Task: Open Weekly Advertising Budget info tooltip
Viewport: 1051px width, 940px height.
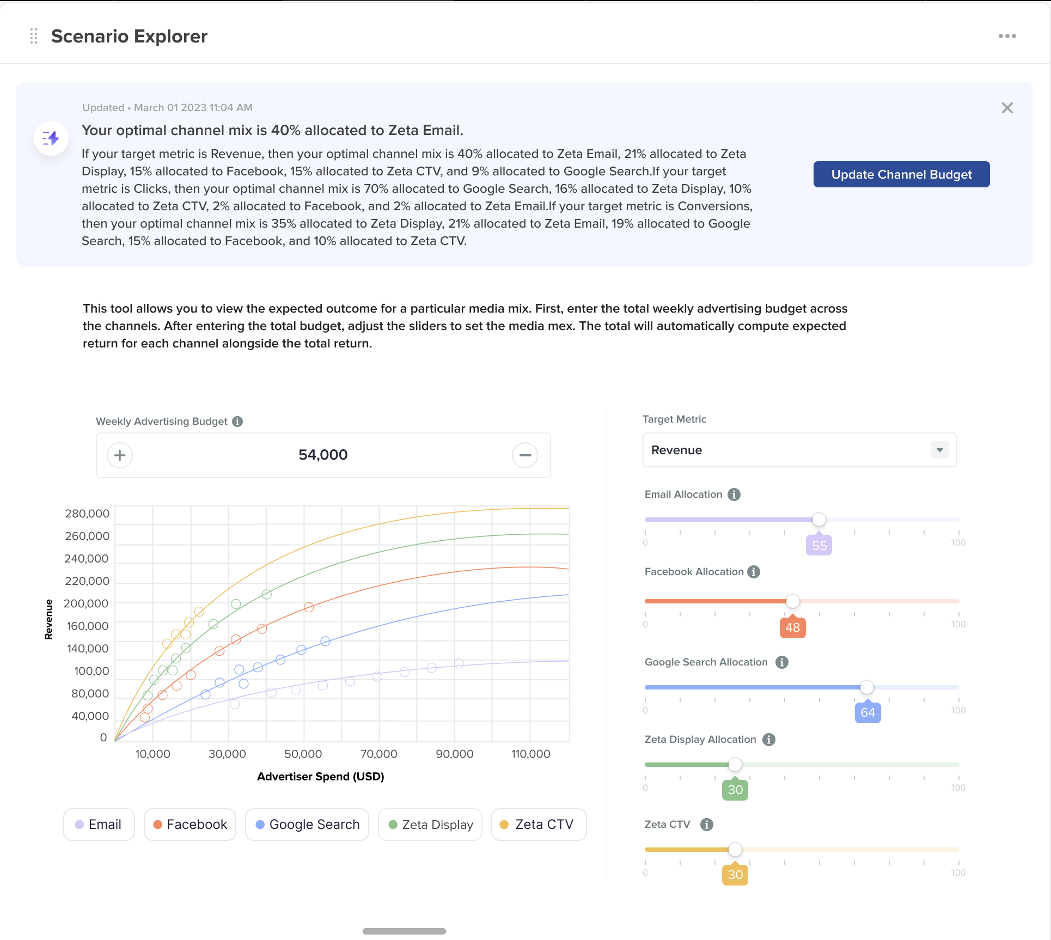Action: [x=237, y=422]
